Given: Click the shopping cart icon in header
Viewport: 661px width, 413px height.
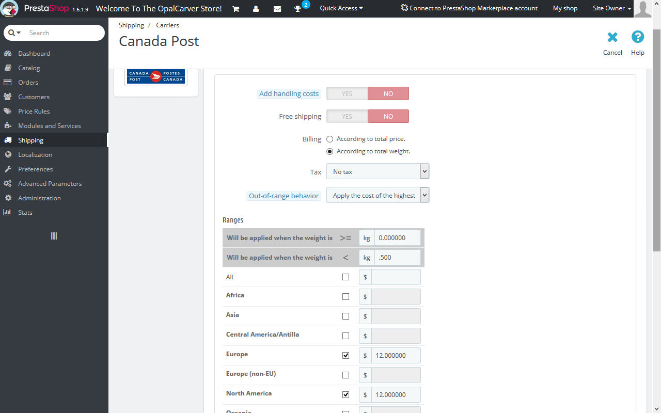Looking at the screenshot, I should 235,9.
